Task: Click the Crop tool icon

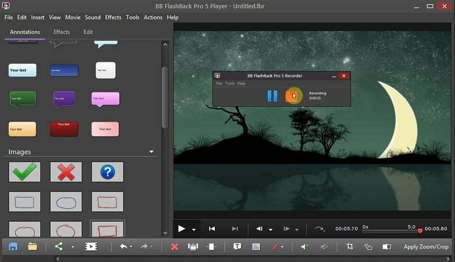Action: (350, 247)
